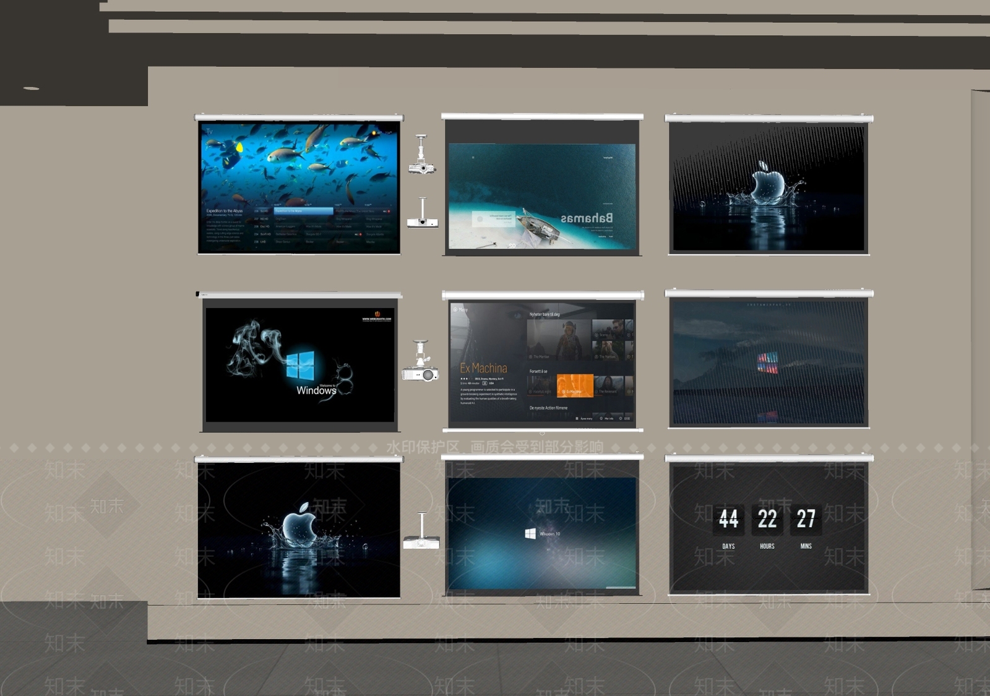This screenshot has width=990, height=696.
Task: Click the projector beside the bottom Apple screen
Action: [x=421, y=531]
